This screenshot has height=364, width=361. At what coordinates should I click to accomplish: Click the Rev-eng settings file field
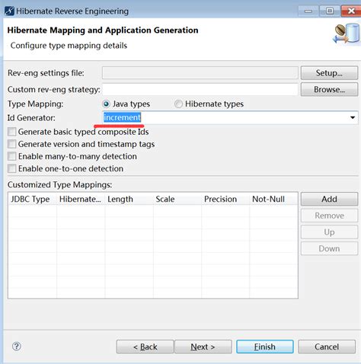(x=200, y=73)
